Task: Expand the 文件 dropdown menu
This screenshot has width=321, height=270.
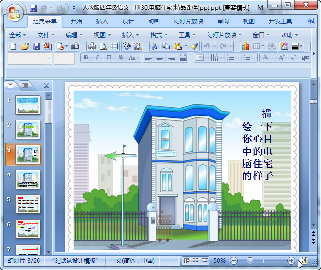Action: (x=46, y=35)
